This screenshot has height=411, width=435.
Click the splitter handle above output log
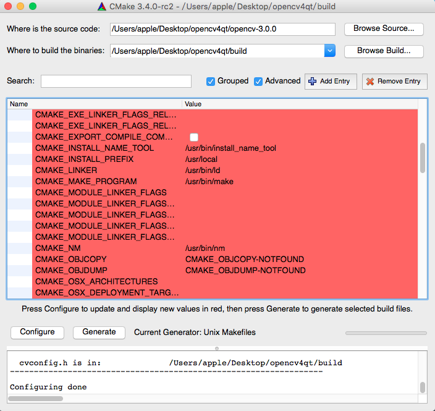[x=217, y=349]
